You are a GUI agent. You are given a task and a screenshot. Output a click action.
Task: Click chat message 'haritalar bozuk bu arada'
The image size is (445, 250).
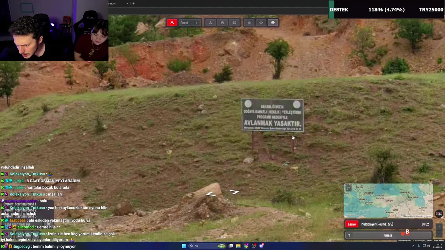[48, 187]
